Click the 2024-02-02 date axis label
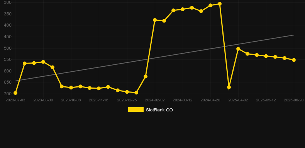The height and width of the screenshot is (148, 305). tap(155, 100)
